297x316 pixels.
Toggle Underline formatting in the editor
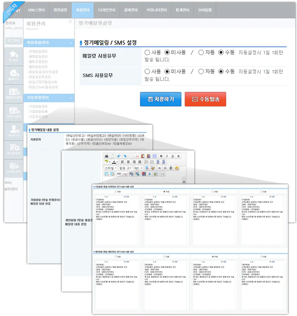coord(173,156)
